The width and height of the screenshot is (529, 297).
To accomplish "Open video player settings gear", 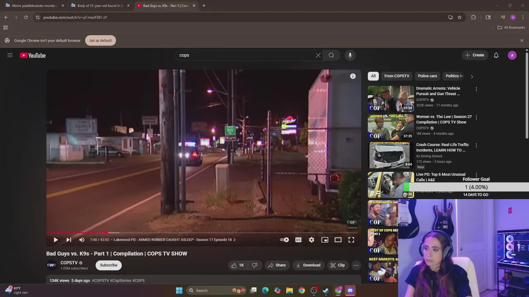I will pos(312,240).
